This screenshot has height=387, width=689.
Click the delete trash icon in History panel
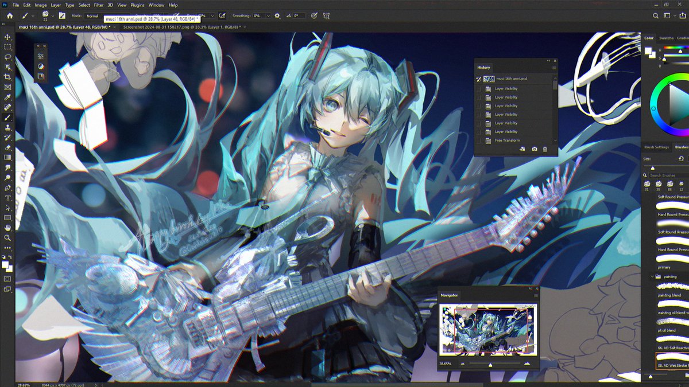pyautogui.click(x=545, y=148)
